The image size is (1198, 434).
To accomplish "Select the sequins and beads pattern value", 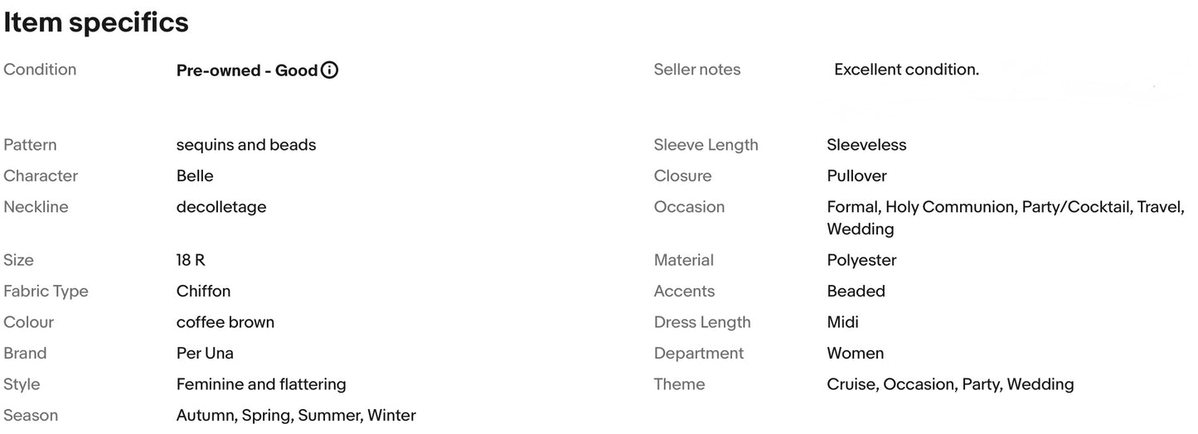I will 246,145.
